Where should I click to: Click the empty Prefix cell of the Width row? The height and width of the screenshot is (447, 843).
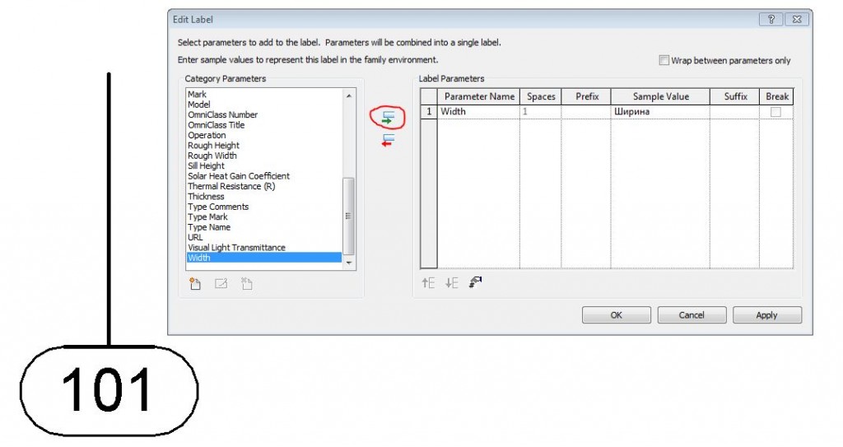click(586, 111)
